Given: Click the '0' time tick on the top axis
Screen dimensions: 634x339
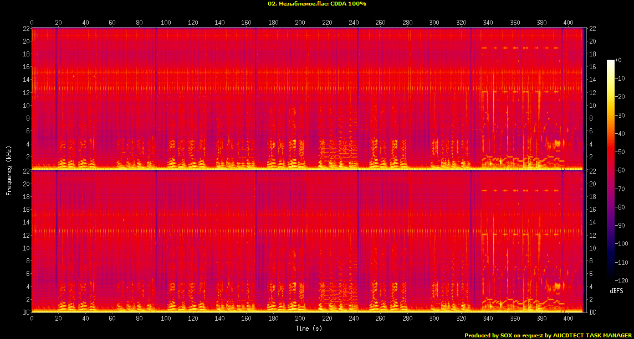Looking at the screenshot, I should [32, 23].
